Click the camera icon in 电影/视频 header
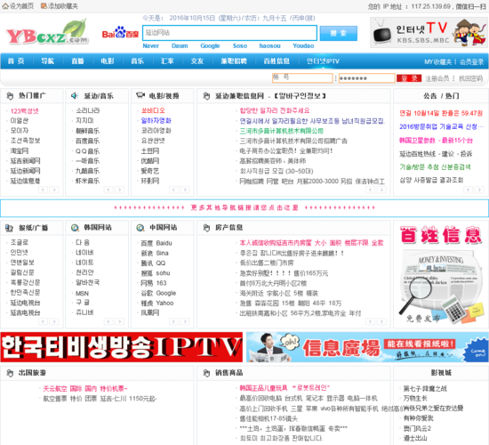 (x=140, y=95)
